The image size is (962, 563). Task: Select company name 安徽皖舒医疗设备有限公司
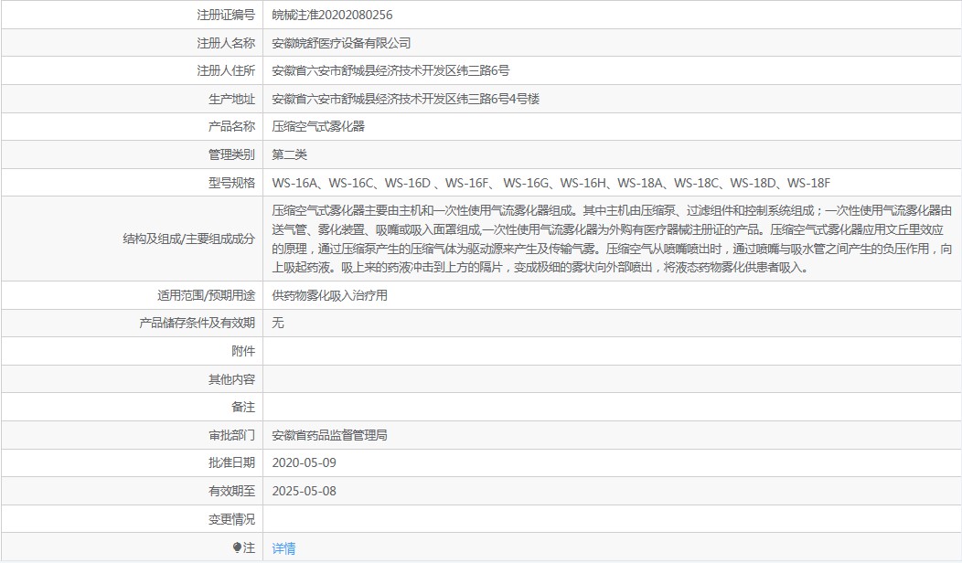341,43
